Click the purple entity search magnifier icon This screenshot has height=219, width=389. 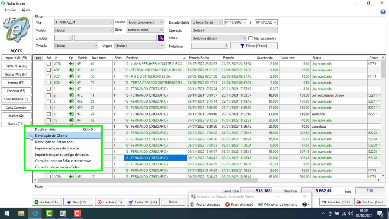point(161,38)
